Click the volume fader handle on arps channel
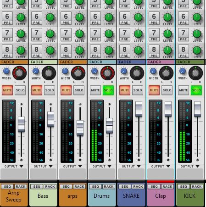Screen dimensions: 206x207 80,128
